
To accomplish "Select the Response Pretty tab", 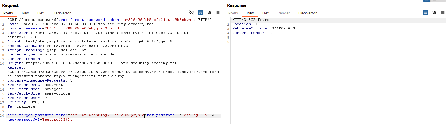I will 233,13.
